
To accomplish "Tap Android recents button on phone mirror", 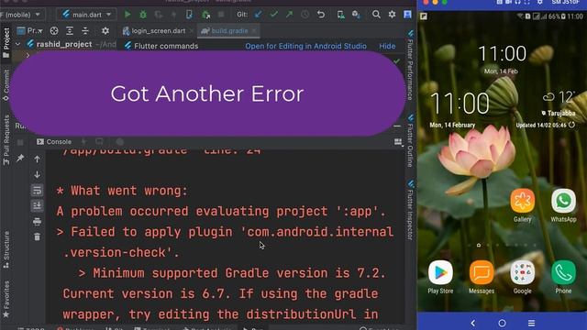I will (531, 323).
